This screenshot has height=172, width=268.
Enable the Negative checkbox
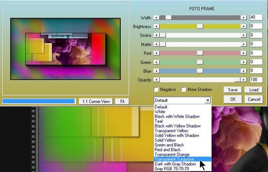(156, 89)
